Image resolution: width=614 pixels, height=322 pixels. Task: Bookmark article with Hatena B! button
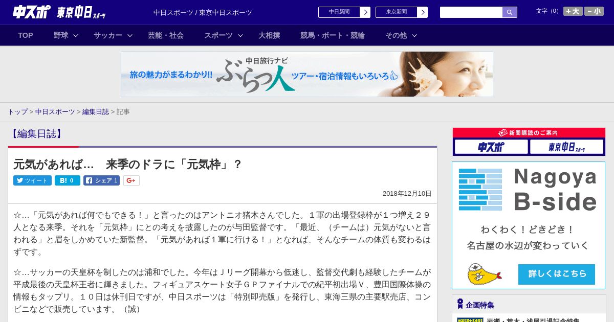tap(68, 180)
